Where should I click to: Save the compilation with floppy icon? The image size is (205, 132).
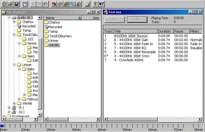(17, 4)
